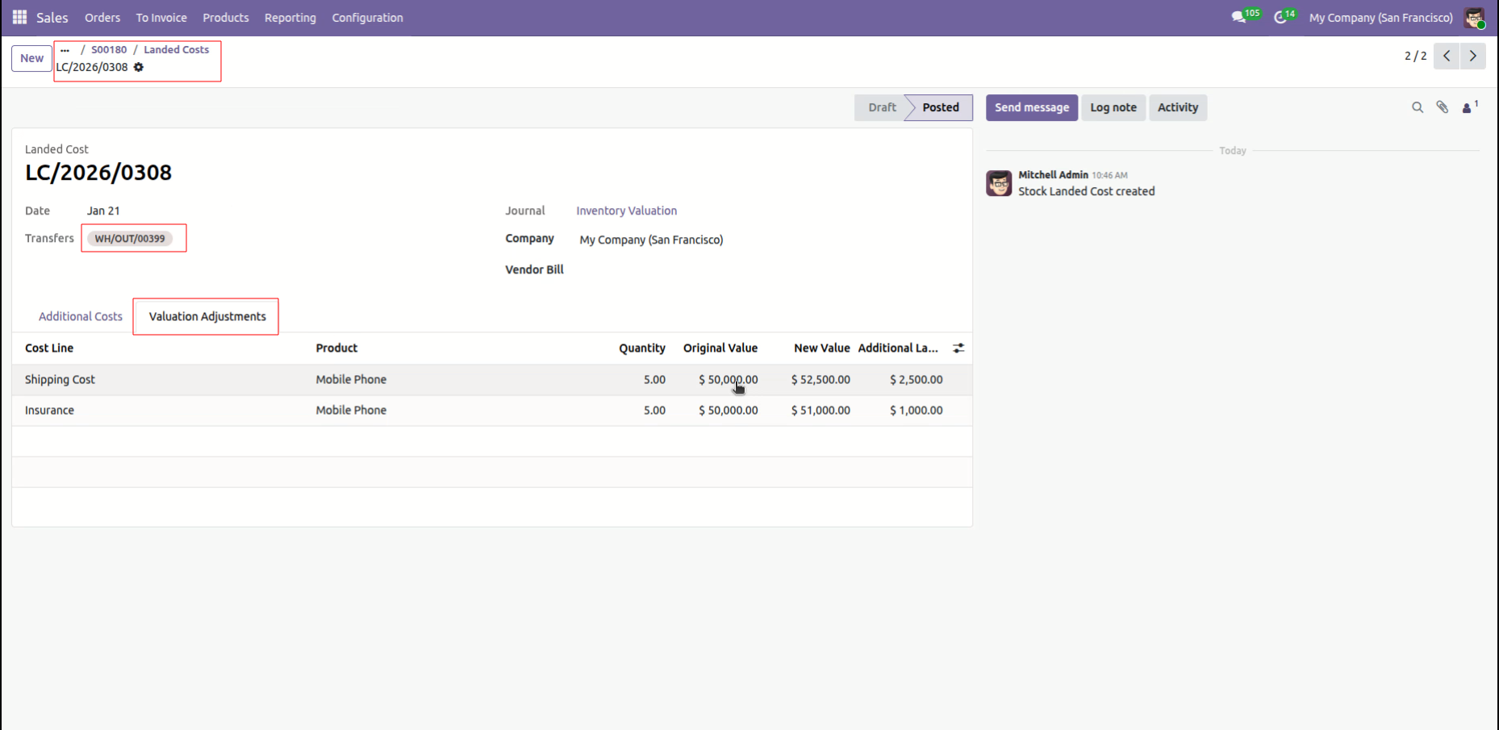This screenshot has width=1499, height=730.
Task: Open column options toggle in table header
Action: 958,348
